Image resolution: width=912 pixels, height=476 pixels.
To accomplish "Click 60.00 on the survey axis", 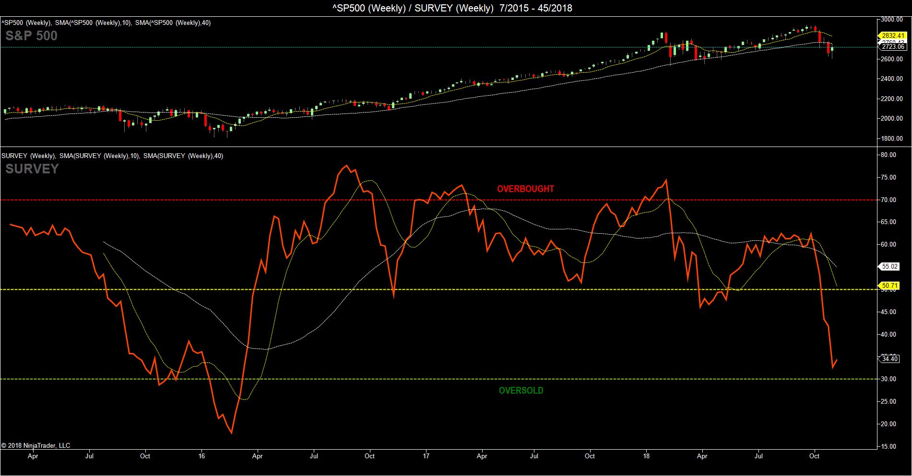I will 888,244.
